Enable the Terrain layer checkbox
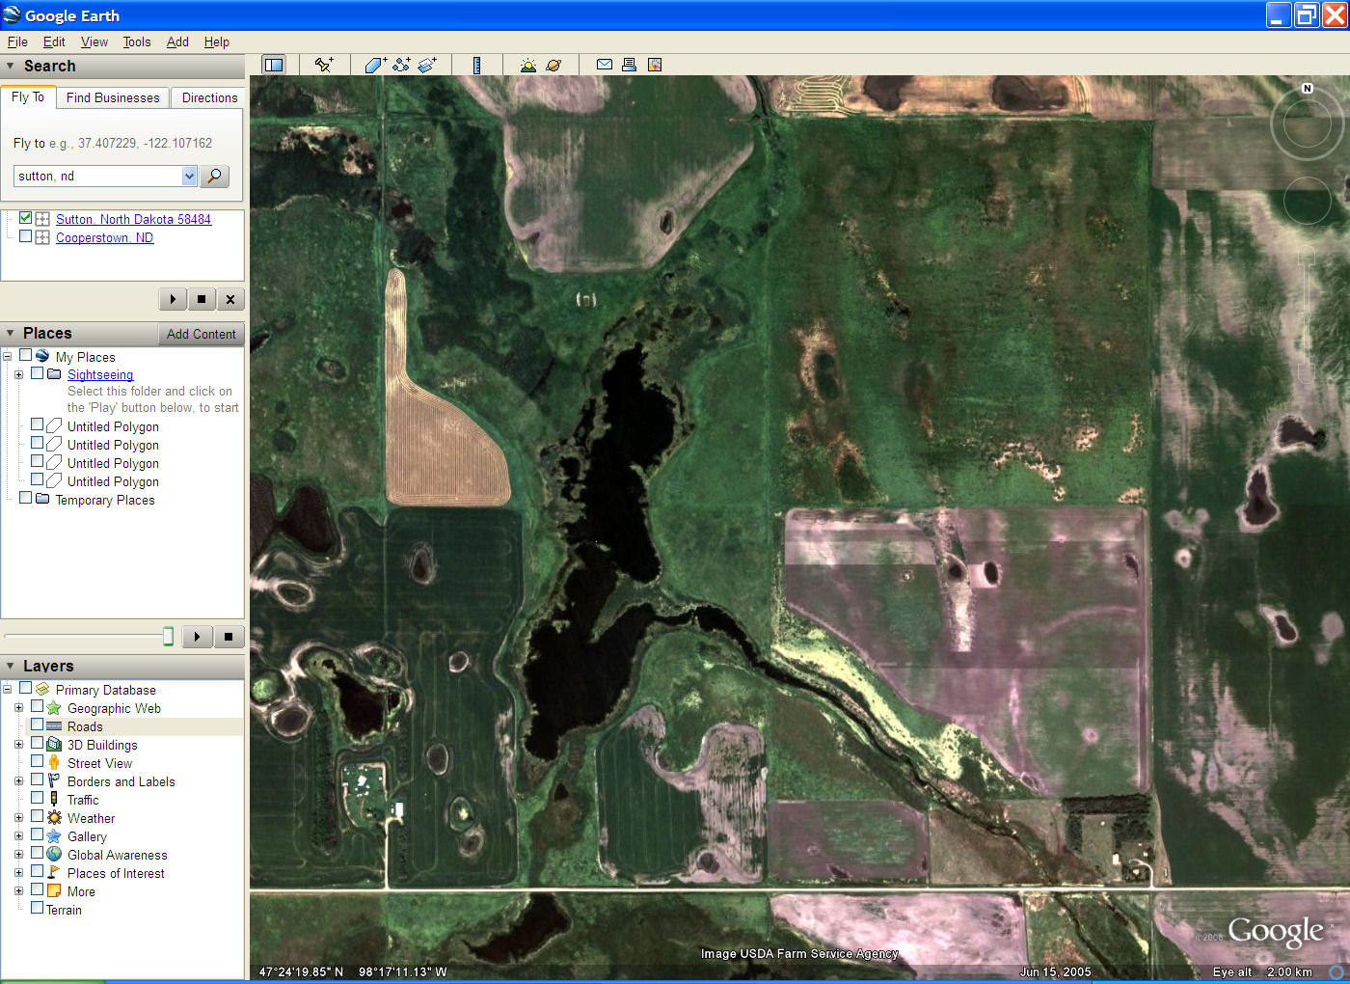This screenshot has width=1350, height=984. pos(37,908)
